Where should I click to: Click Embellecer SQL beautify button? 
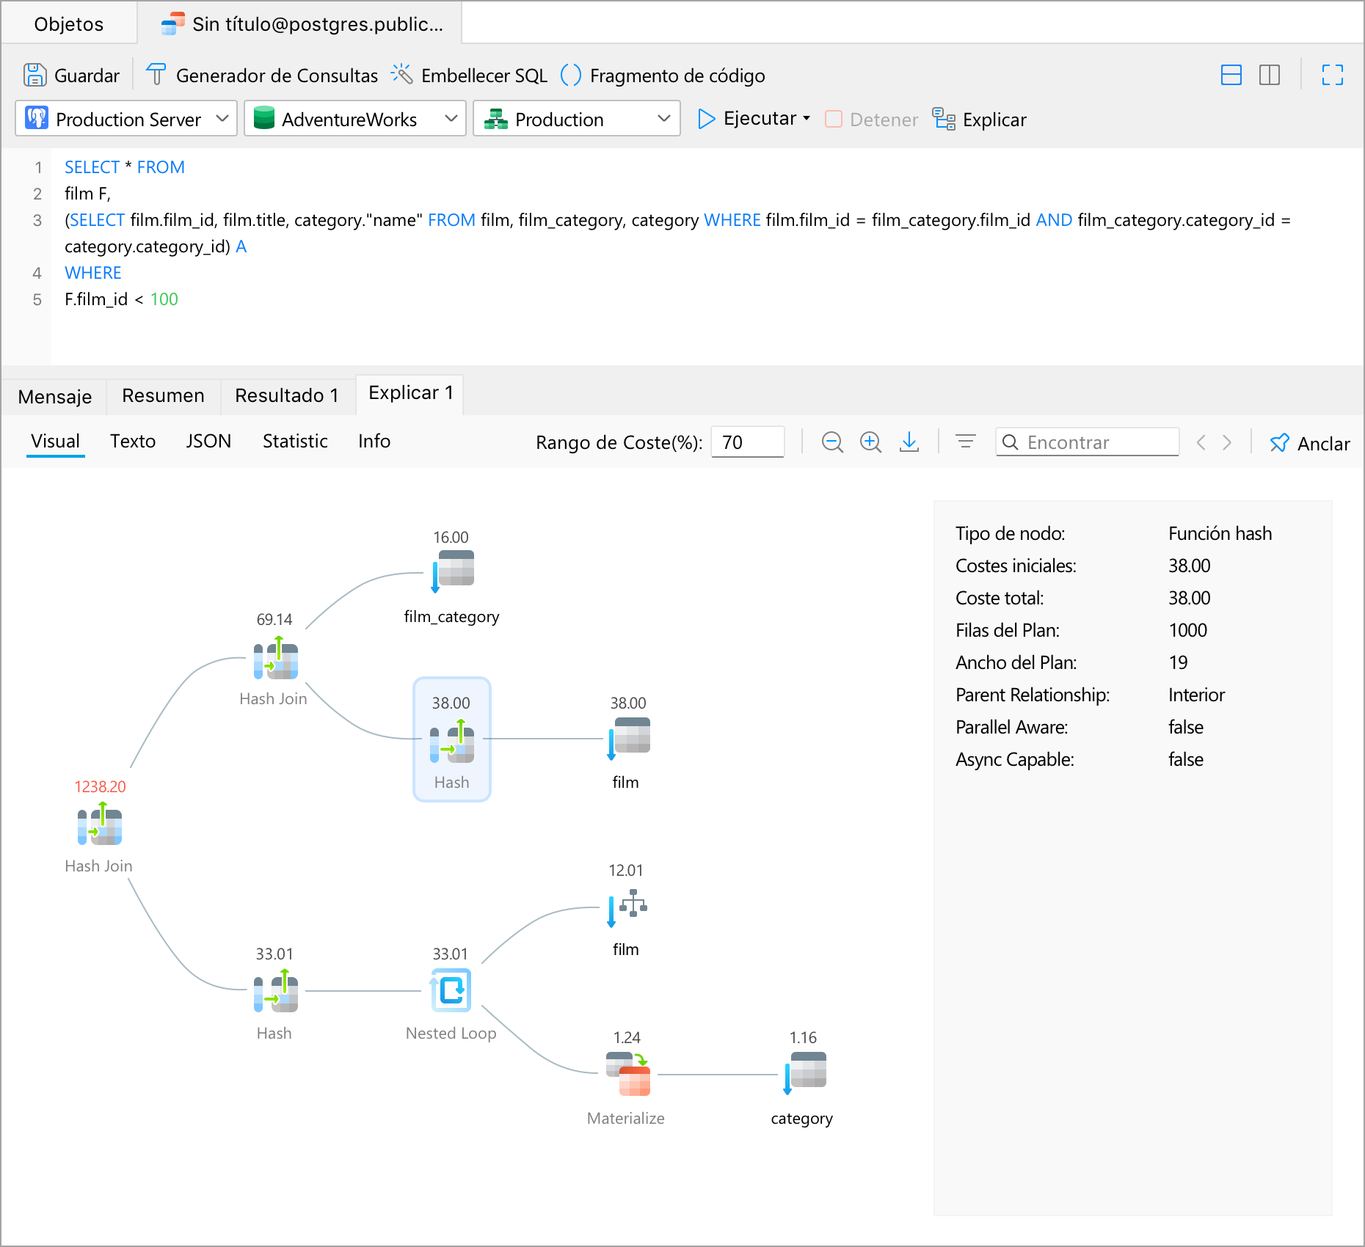pyautogui.click(x=470, y=76)
